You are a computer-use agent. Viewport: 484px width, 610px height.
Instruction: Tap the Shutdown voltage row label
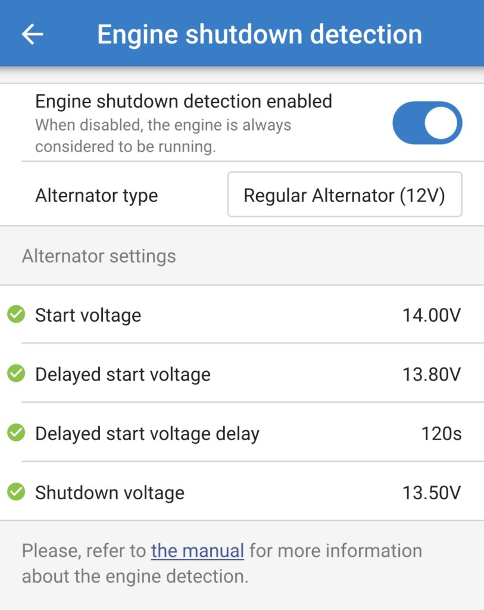(x=110, y=493)
